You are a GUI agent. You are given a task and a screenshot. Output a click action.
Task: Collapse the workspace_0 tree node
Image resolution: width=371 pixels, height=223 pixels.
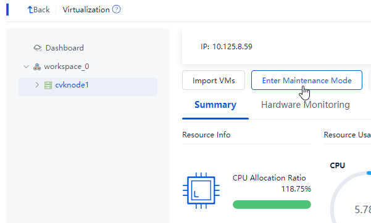coord(27,67)
